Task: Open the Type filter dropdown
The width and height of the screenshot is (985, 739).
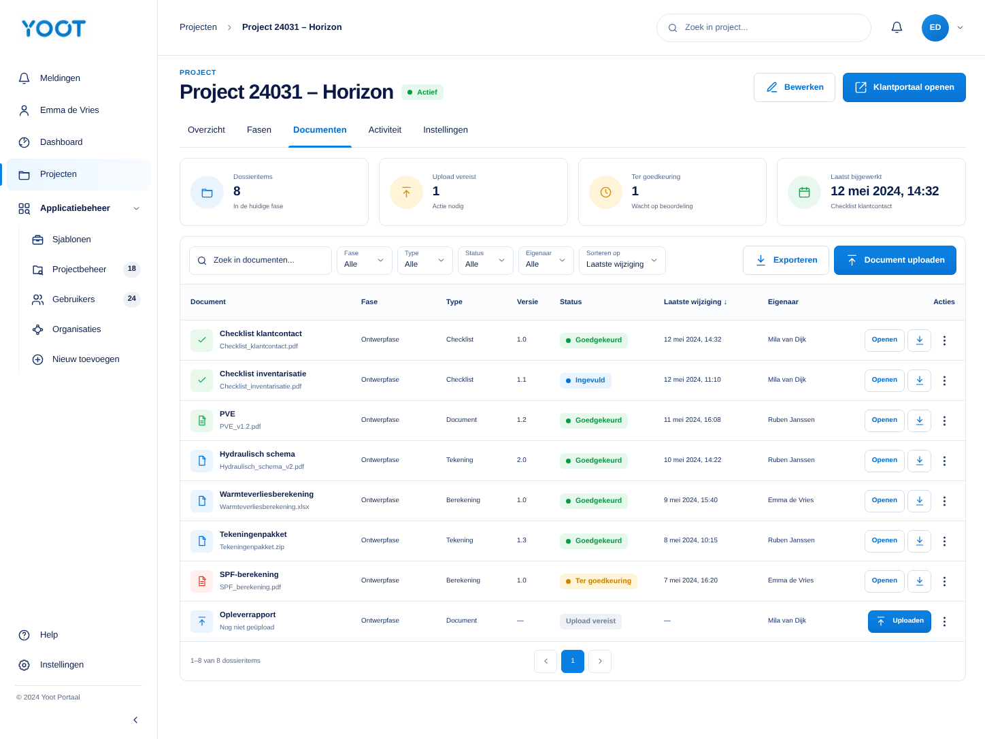Action: 425,261
